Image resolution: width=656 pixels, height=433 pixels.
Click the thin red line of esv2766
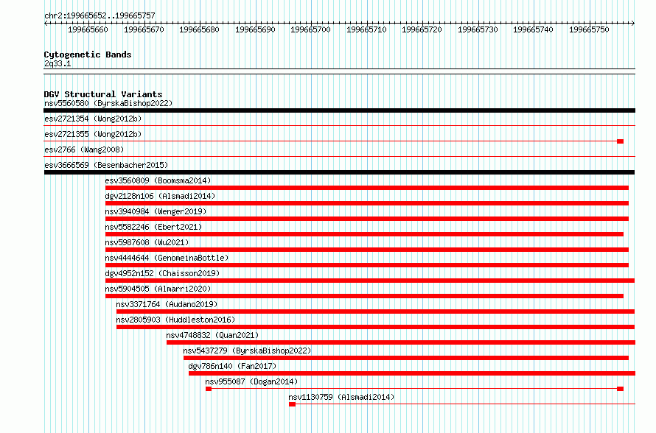pyautogui.click(x=339, y=156)
